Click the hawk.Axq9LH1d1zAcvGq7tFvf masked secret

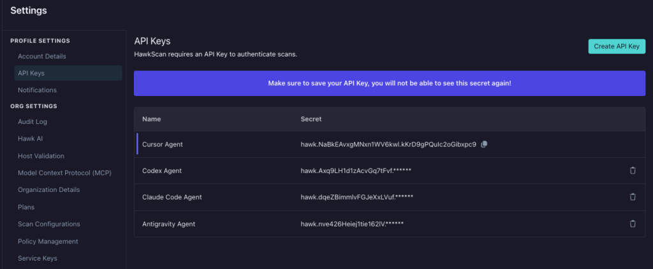tap(356, 170)
